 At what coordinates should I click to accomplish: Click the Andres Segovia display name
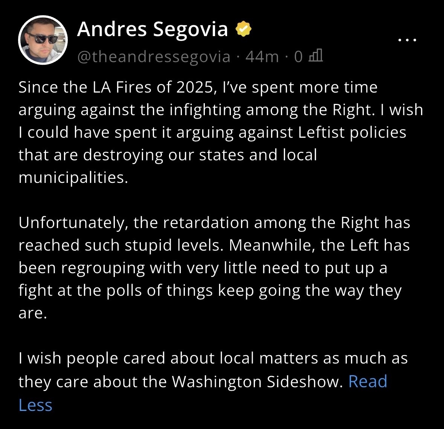point(153,29)
